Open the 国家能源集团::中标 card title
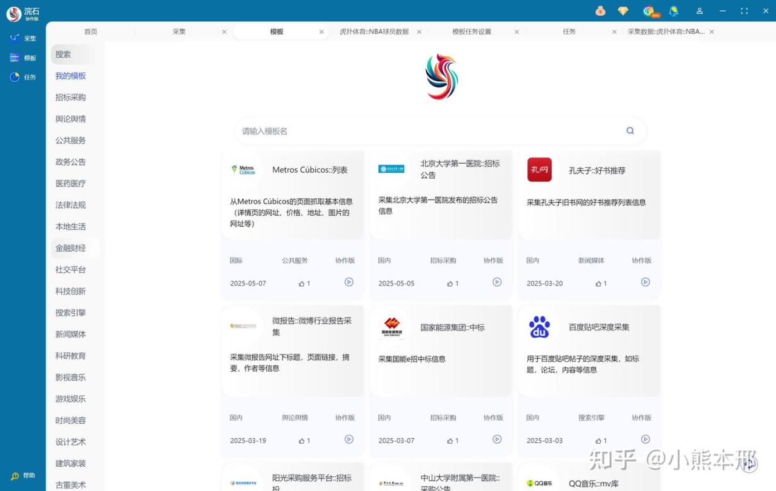Image resolution: width=776 pixels, height=491 pixels. tap(453, 327)
